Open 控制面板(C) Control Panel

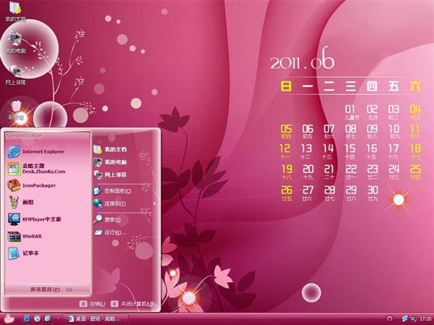coord(123,191)
